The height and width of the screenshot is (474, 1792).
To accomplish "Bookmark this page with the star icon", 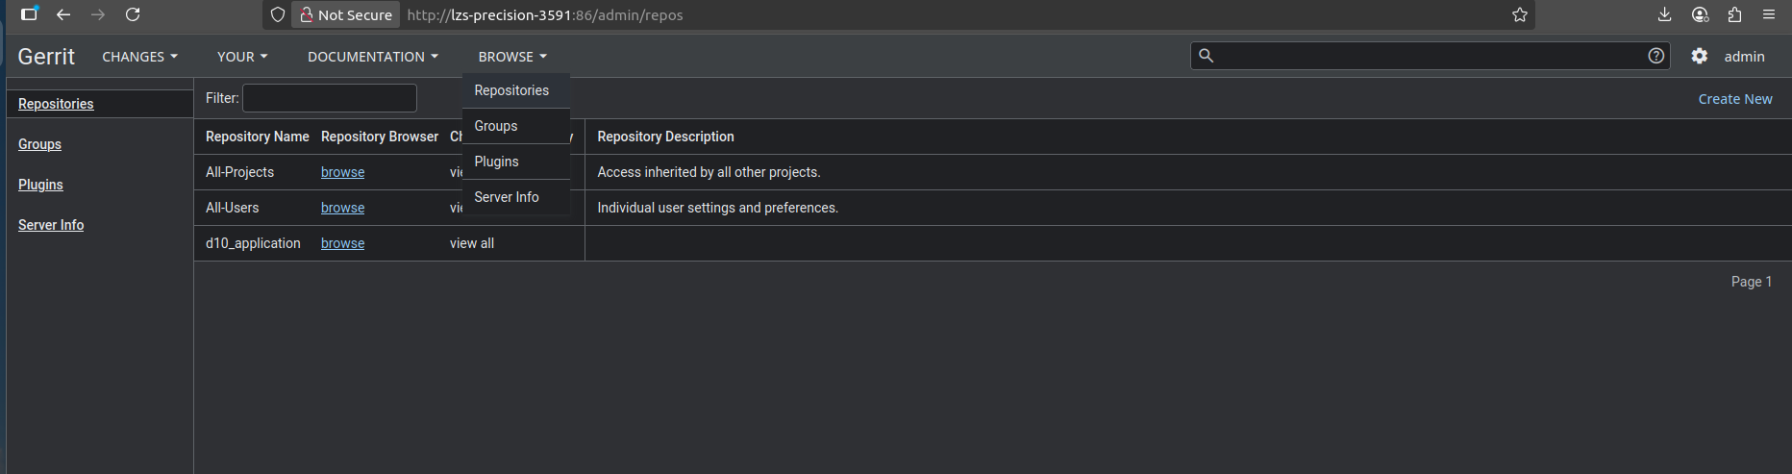I will coord(1520,14).
